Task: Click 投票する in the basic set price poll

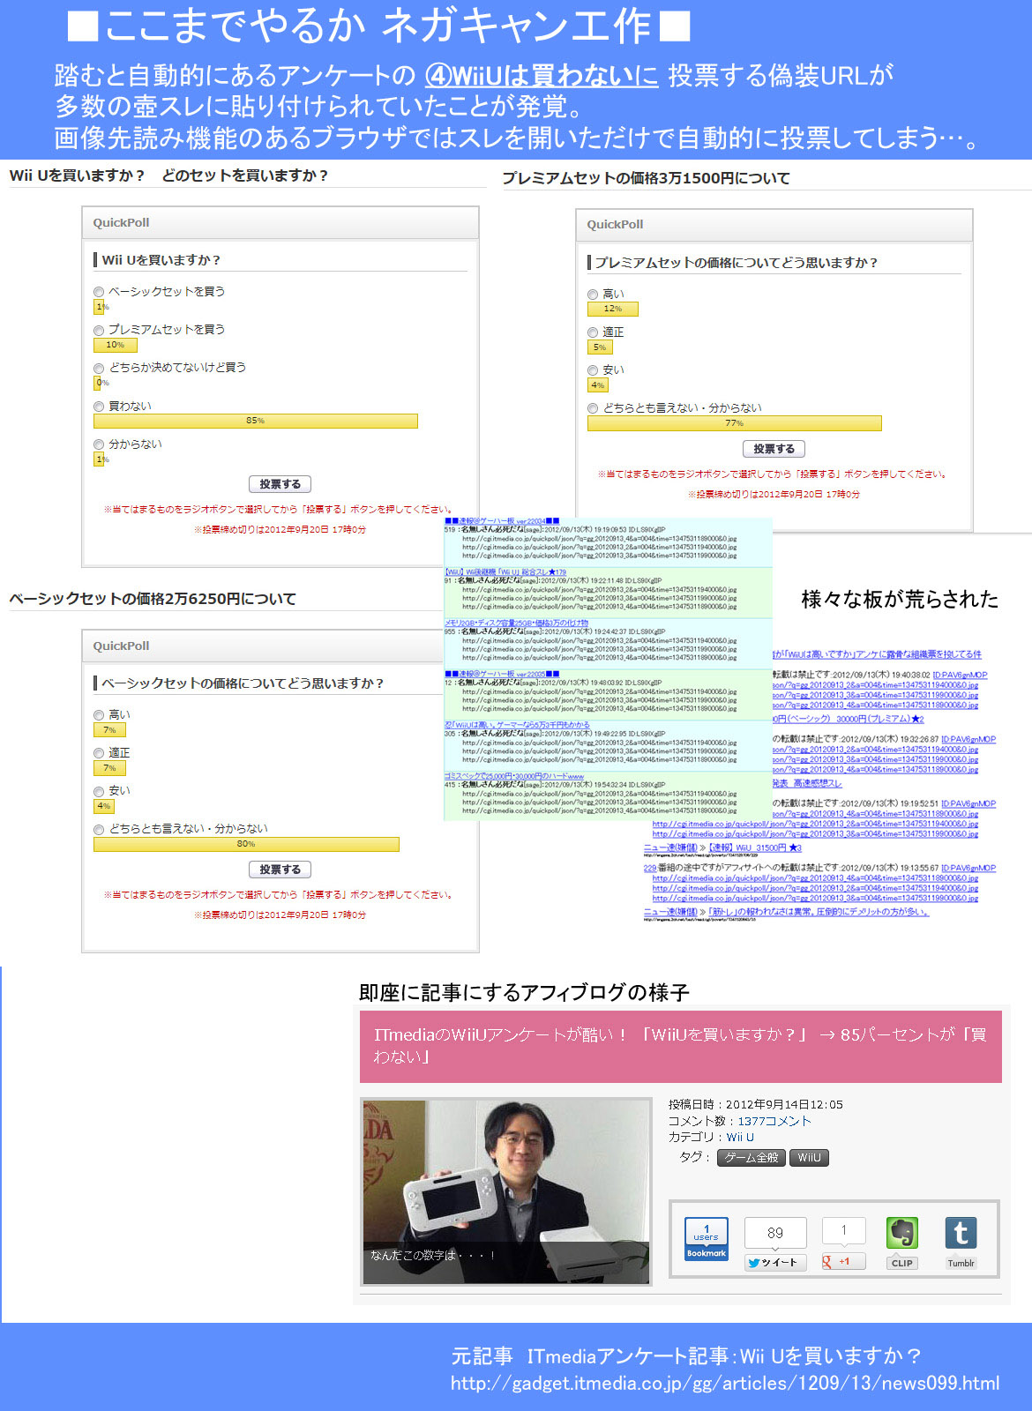Action: 280,870
